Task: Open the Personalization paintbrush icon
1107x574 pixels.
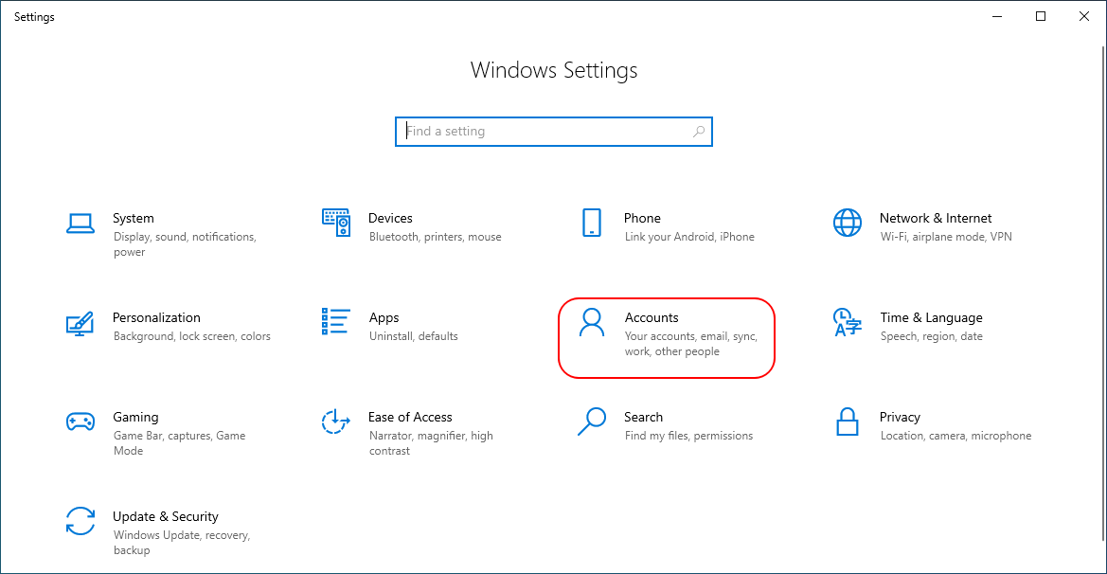Action: (80, 323)
